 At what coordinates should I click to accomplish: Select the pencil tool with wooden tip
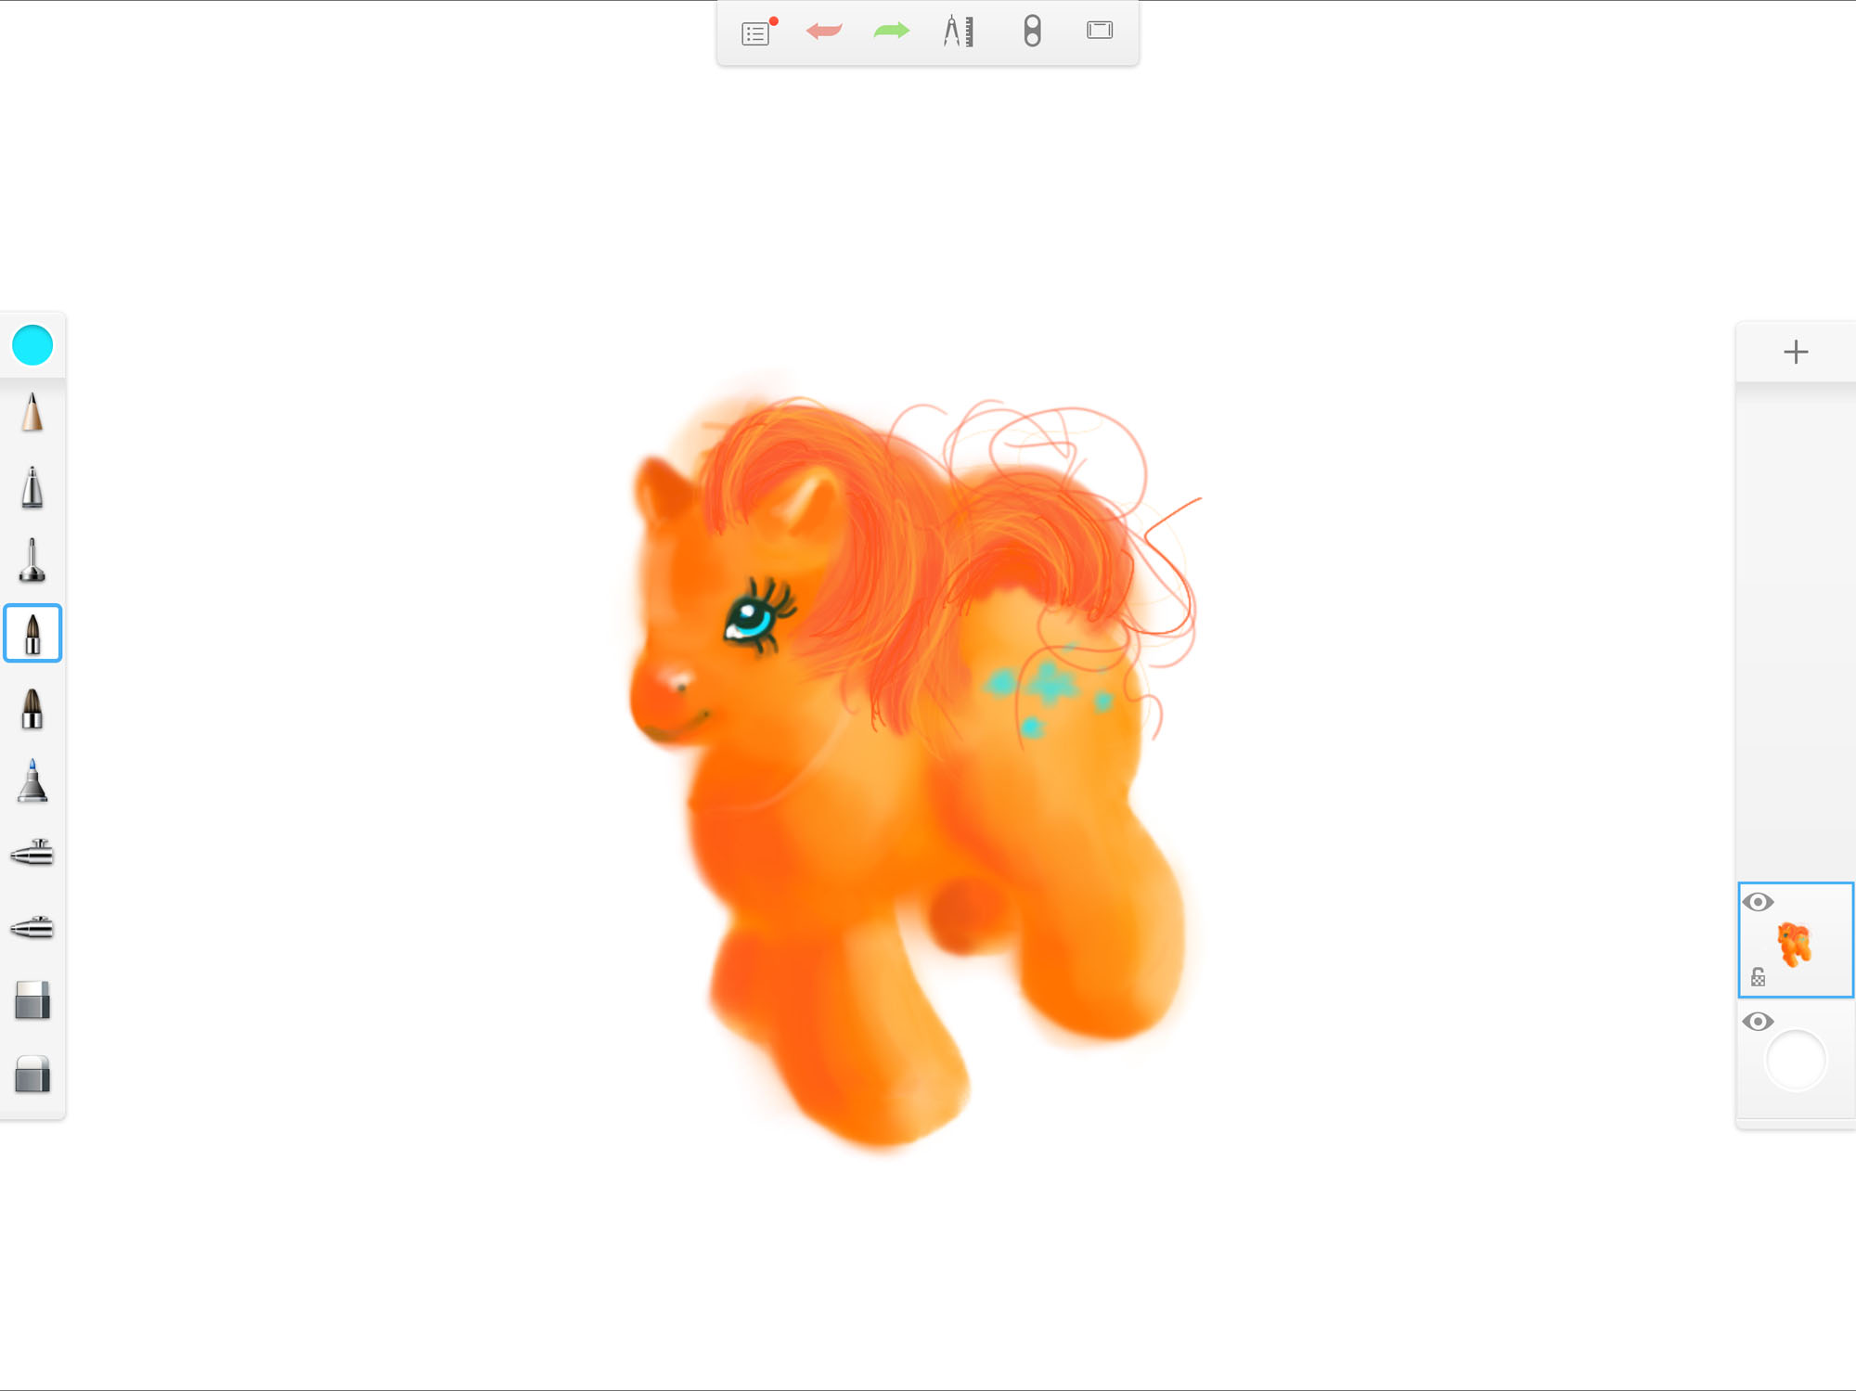(32, 412)
